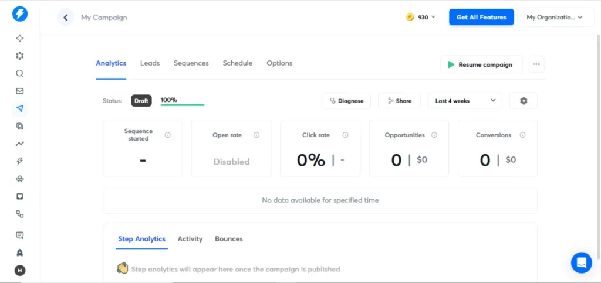Click info icon next to Sequence started

pos(167,135)
